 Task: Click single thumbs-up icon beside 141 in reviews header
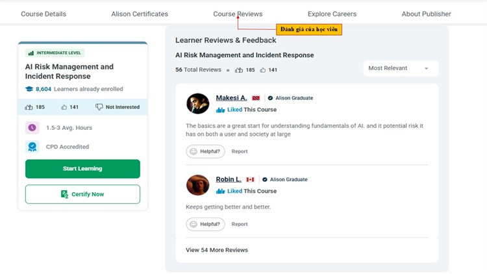(263, 70)
